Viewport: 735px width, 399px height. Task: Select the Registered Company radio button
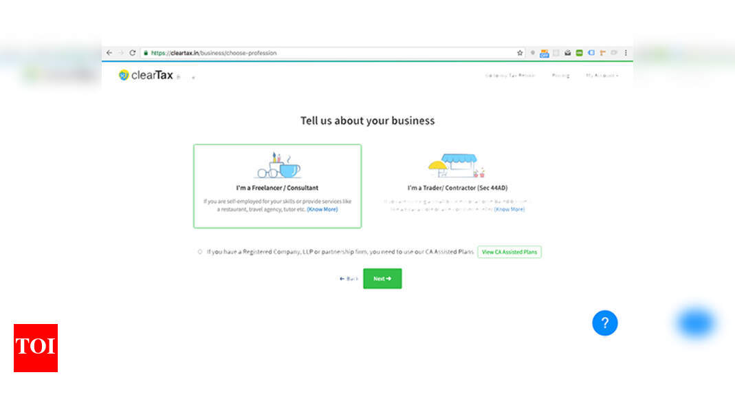[x=199, y=252]
